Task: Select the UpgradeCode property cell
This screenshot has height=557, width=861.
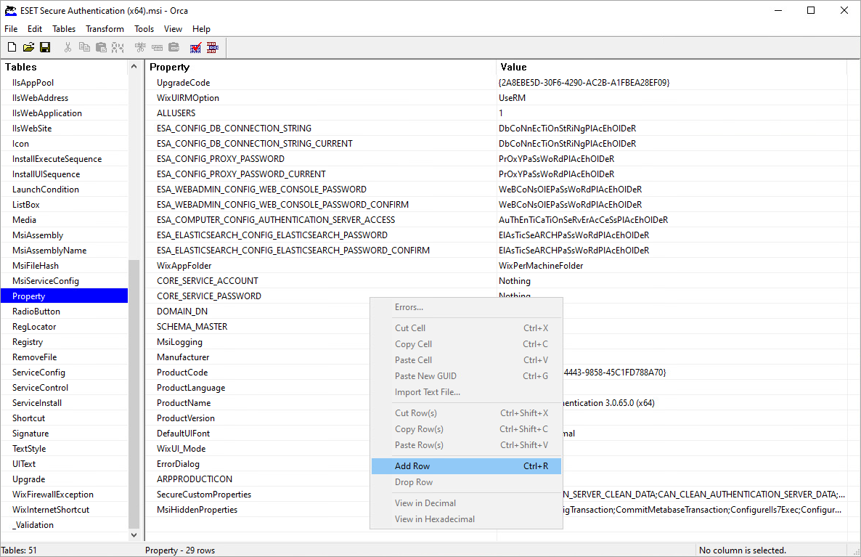Action: coord(183,83)
